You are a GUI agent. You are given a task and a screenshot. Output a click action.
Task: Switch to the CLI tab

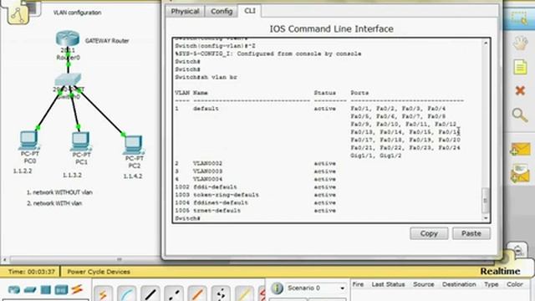tap(249, 11)
